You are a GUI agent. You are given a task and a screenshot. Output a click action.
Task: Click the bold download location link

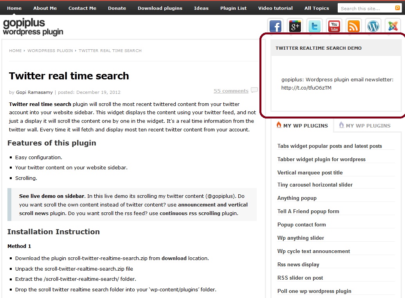coord(174,258)
